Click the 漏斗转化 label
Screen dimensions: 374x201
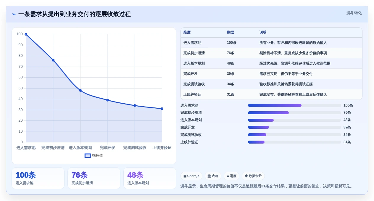tap(354, 13)
